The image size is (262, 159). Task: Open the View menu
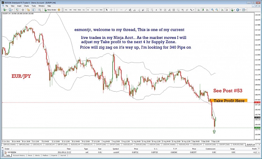13,6
